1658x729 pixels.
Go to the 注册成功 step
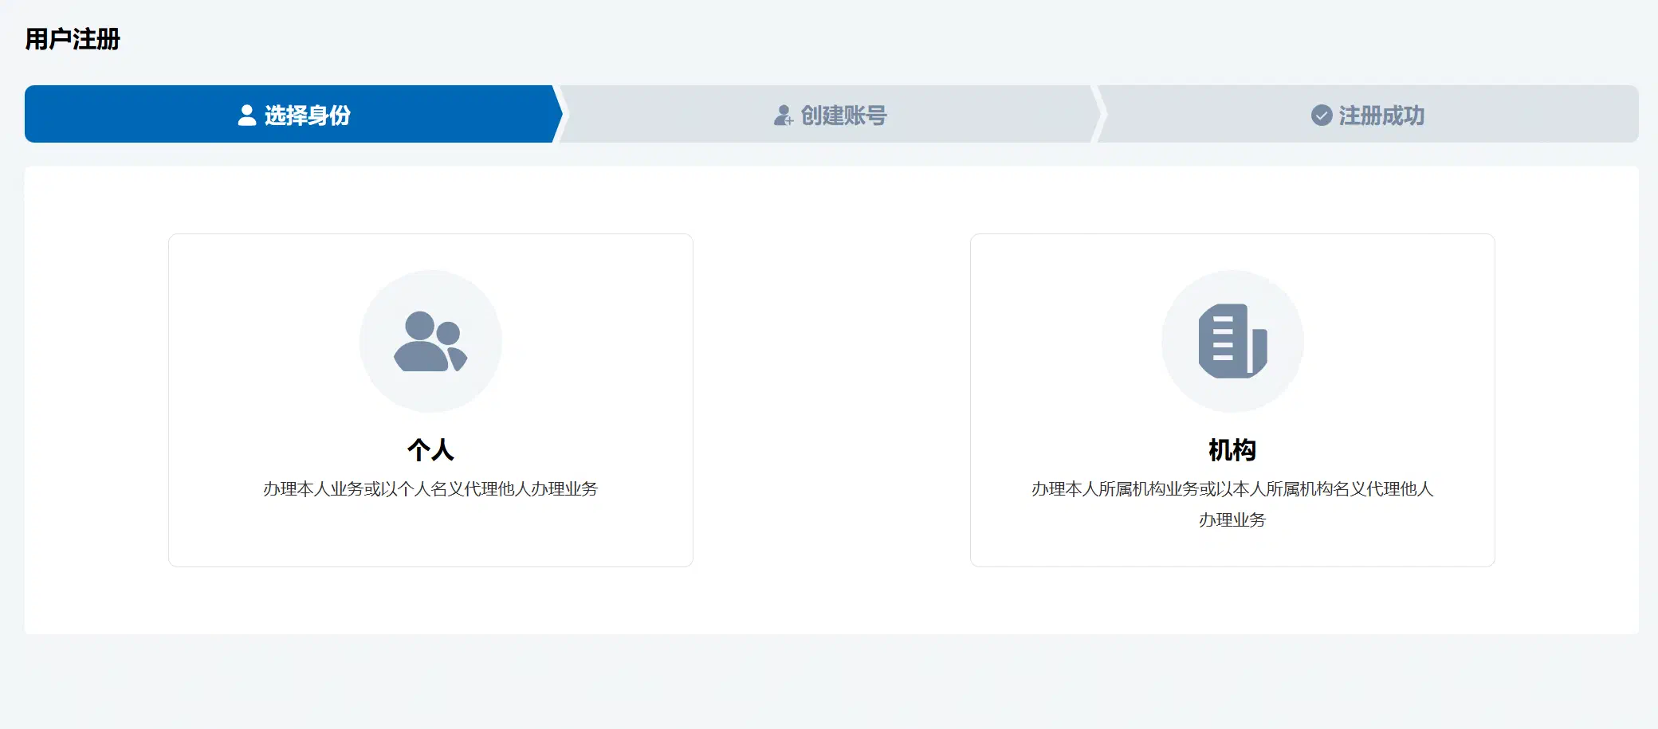tap(1368, 114)
